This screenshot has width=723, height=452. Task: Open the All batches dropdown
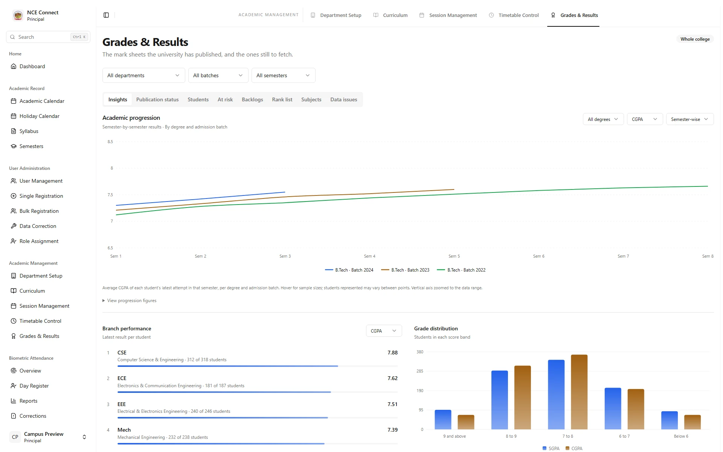click(218, 75)
